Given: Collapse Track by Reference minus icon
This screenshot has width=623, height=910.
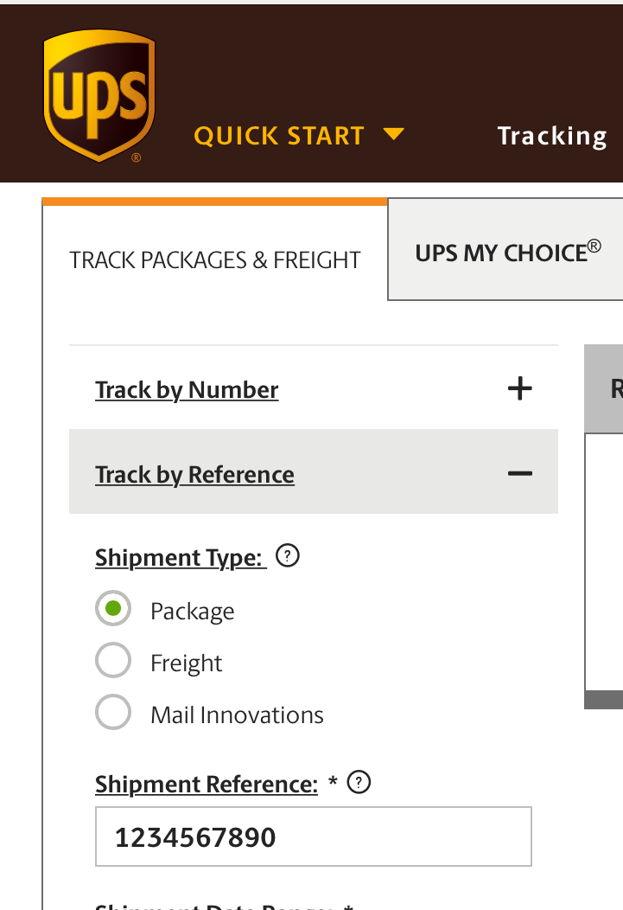Looking at the screenshot, I should coord(520,473).
